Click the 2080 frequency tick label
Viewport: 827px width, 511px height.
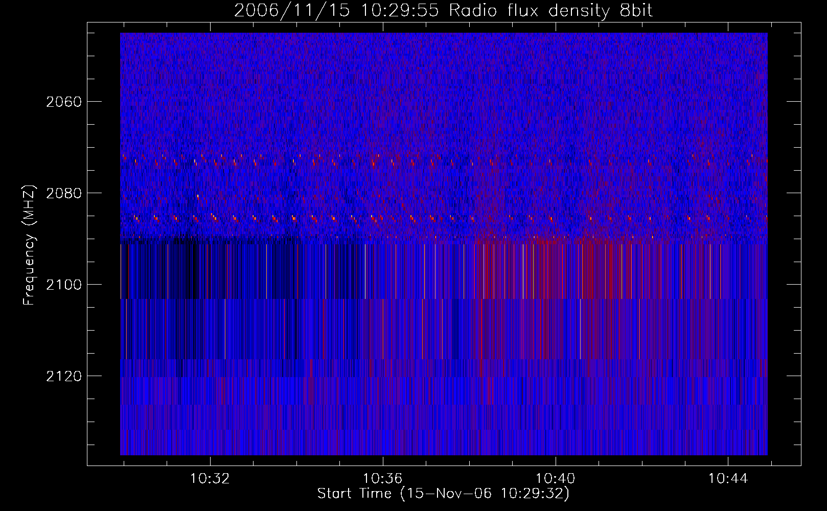[64, 193]
